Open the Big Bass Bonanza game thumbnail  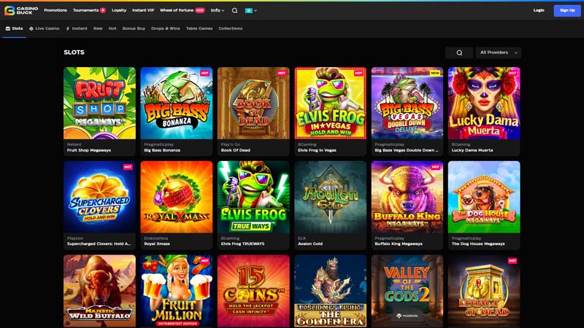point(177,103)
